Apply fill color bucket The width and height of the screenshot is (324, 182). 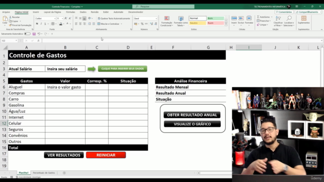[x=61, y=24]
